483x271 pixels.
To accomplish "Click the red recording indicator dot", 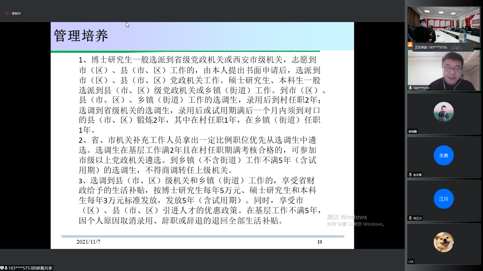I will point(7,14).
